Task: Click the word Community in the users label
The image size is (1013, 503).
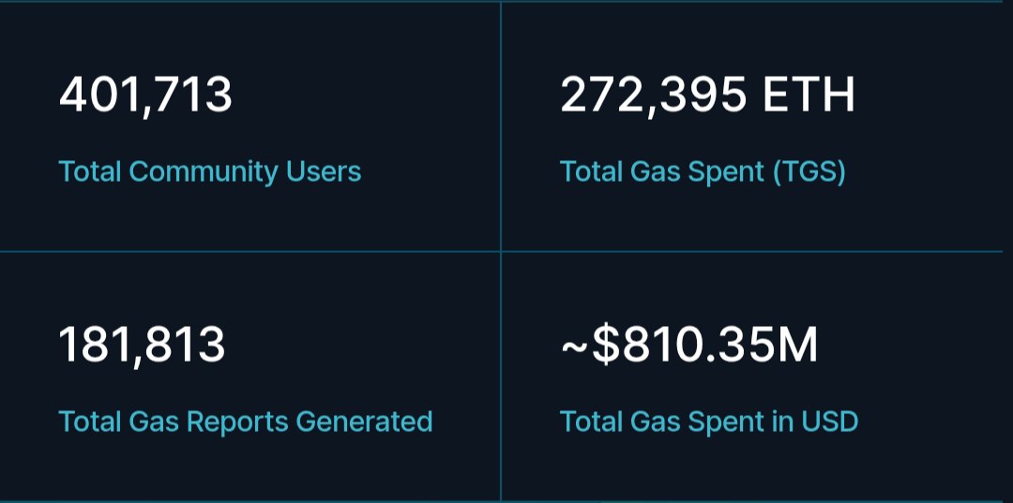Action: tap(203, 171)
